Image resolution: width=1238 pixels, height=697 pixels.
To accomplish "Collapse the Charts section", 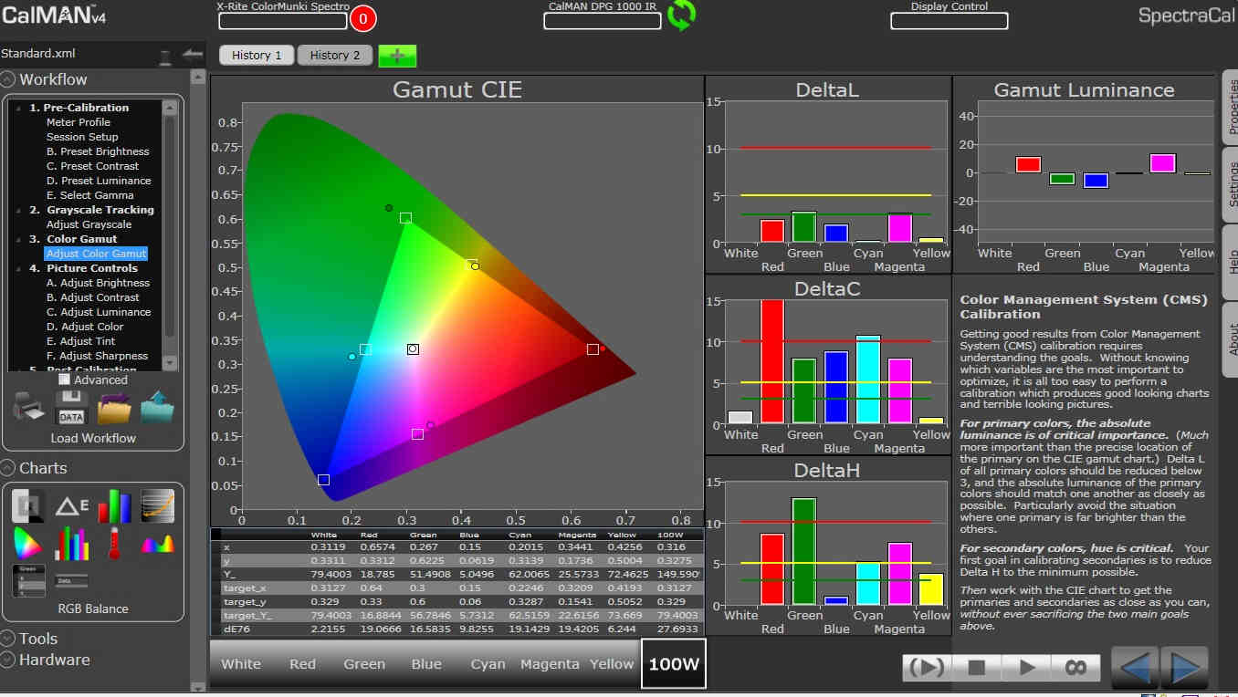I will (x=8, y=468).
